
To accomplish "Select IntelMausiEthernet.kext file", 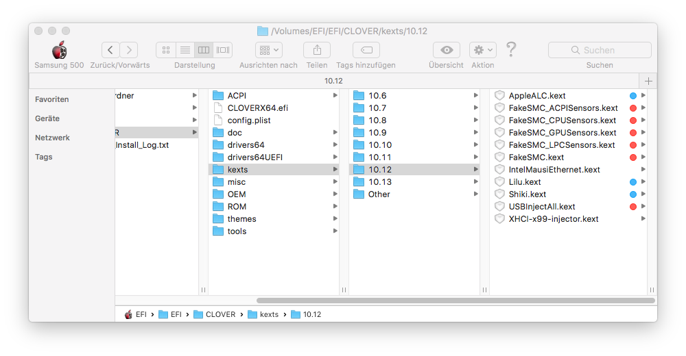I will click(x=568, y=170).
